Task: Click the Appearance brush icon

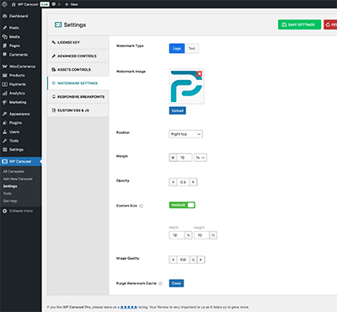Action: click(5, 114)
